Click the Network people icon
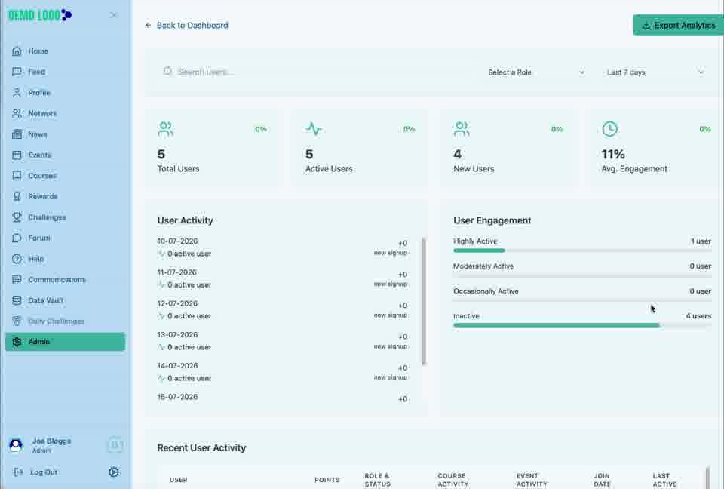The width and height of the screenshot is (724, 489). [17, 114]
